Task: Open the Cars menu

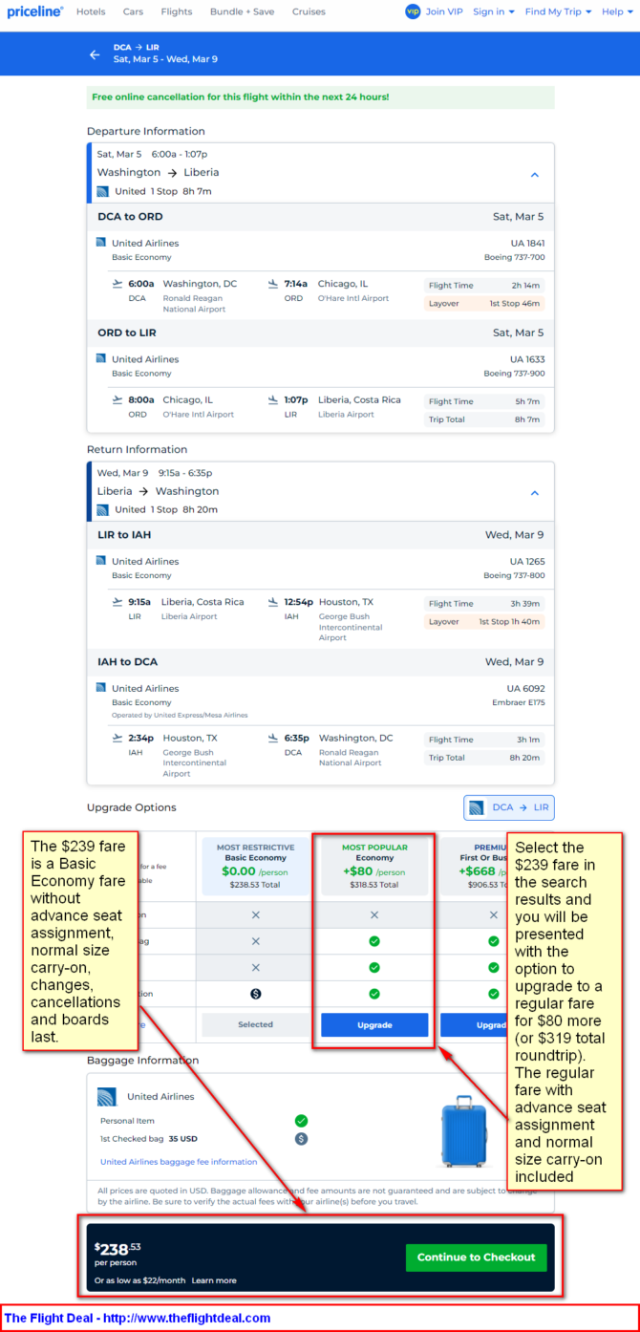Action: point(133,11)
